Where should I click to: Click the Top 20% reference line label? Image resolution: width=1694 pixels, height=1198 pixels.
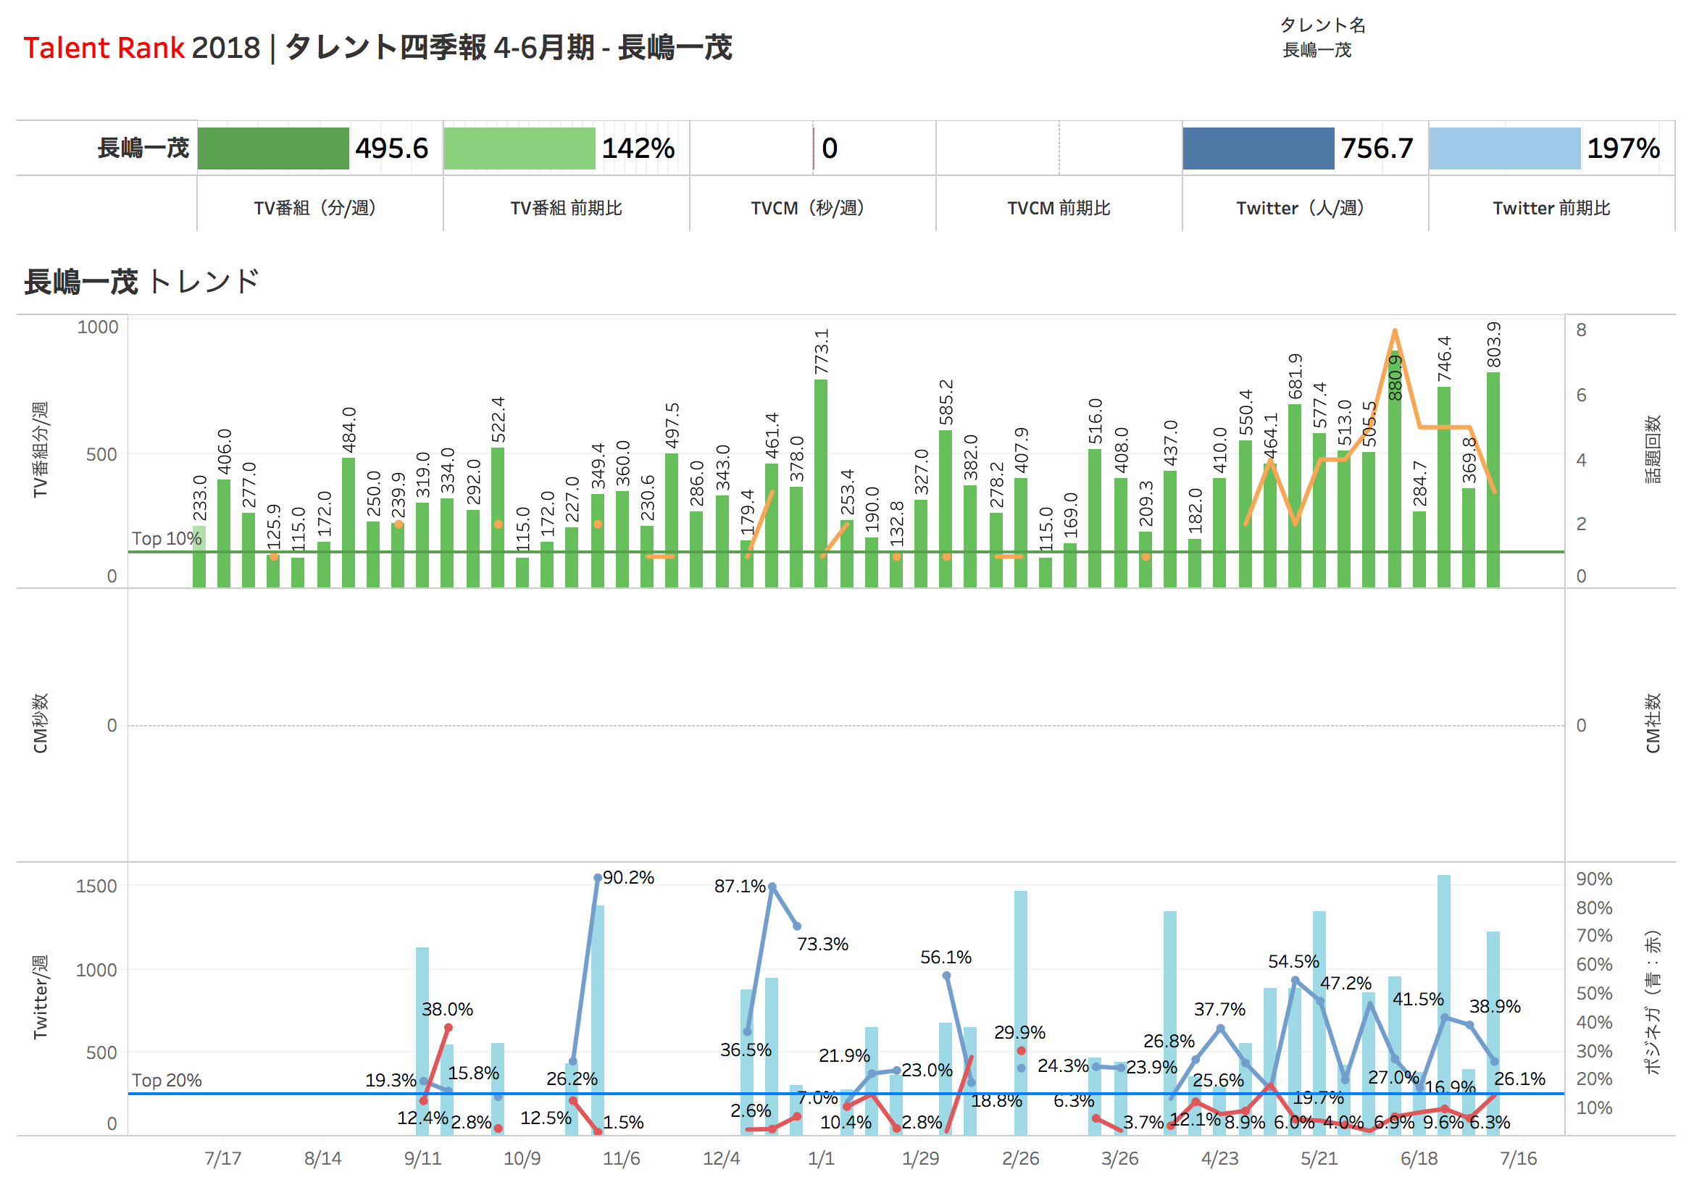coord(167,1080)
